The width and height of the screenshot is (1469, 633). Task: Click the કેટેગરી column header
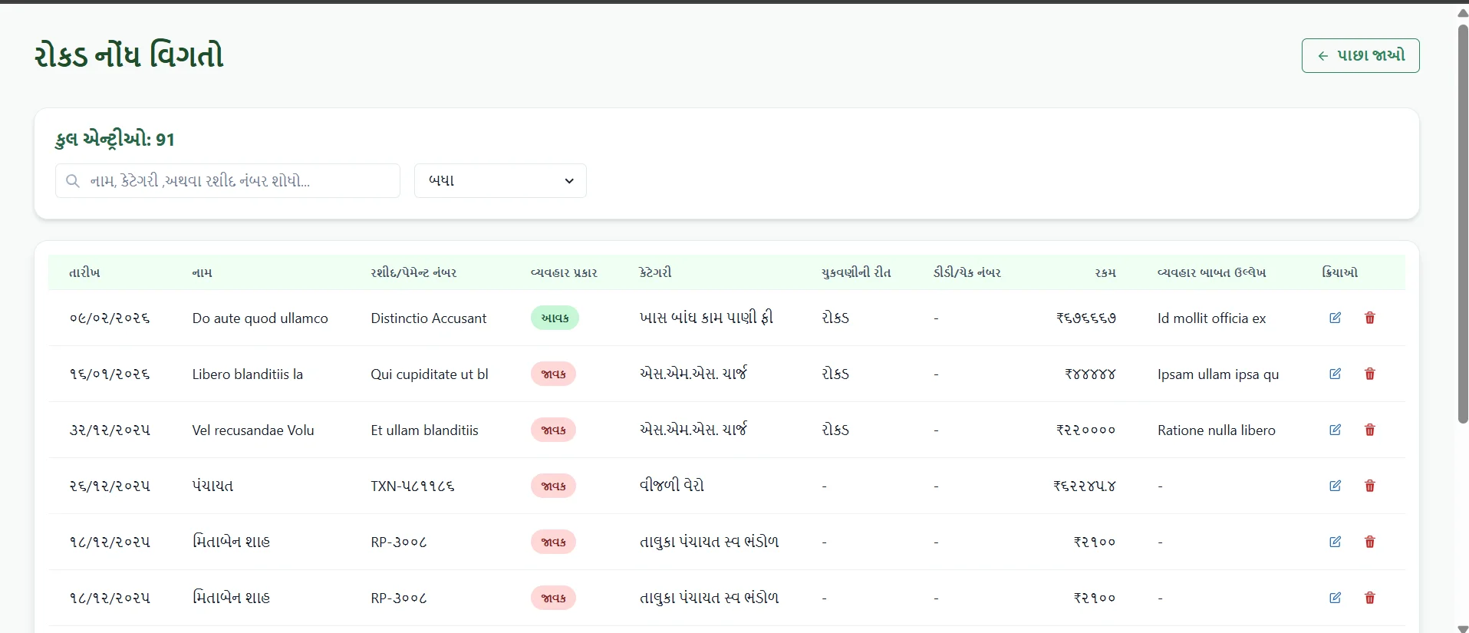point(655,272)
